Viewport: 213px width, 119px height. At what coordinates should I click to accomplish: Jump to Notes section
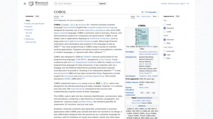(x=28, y=36)
